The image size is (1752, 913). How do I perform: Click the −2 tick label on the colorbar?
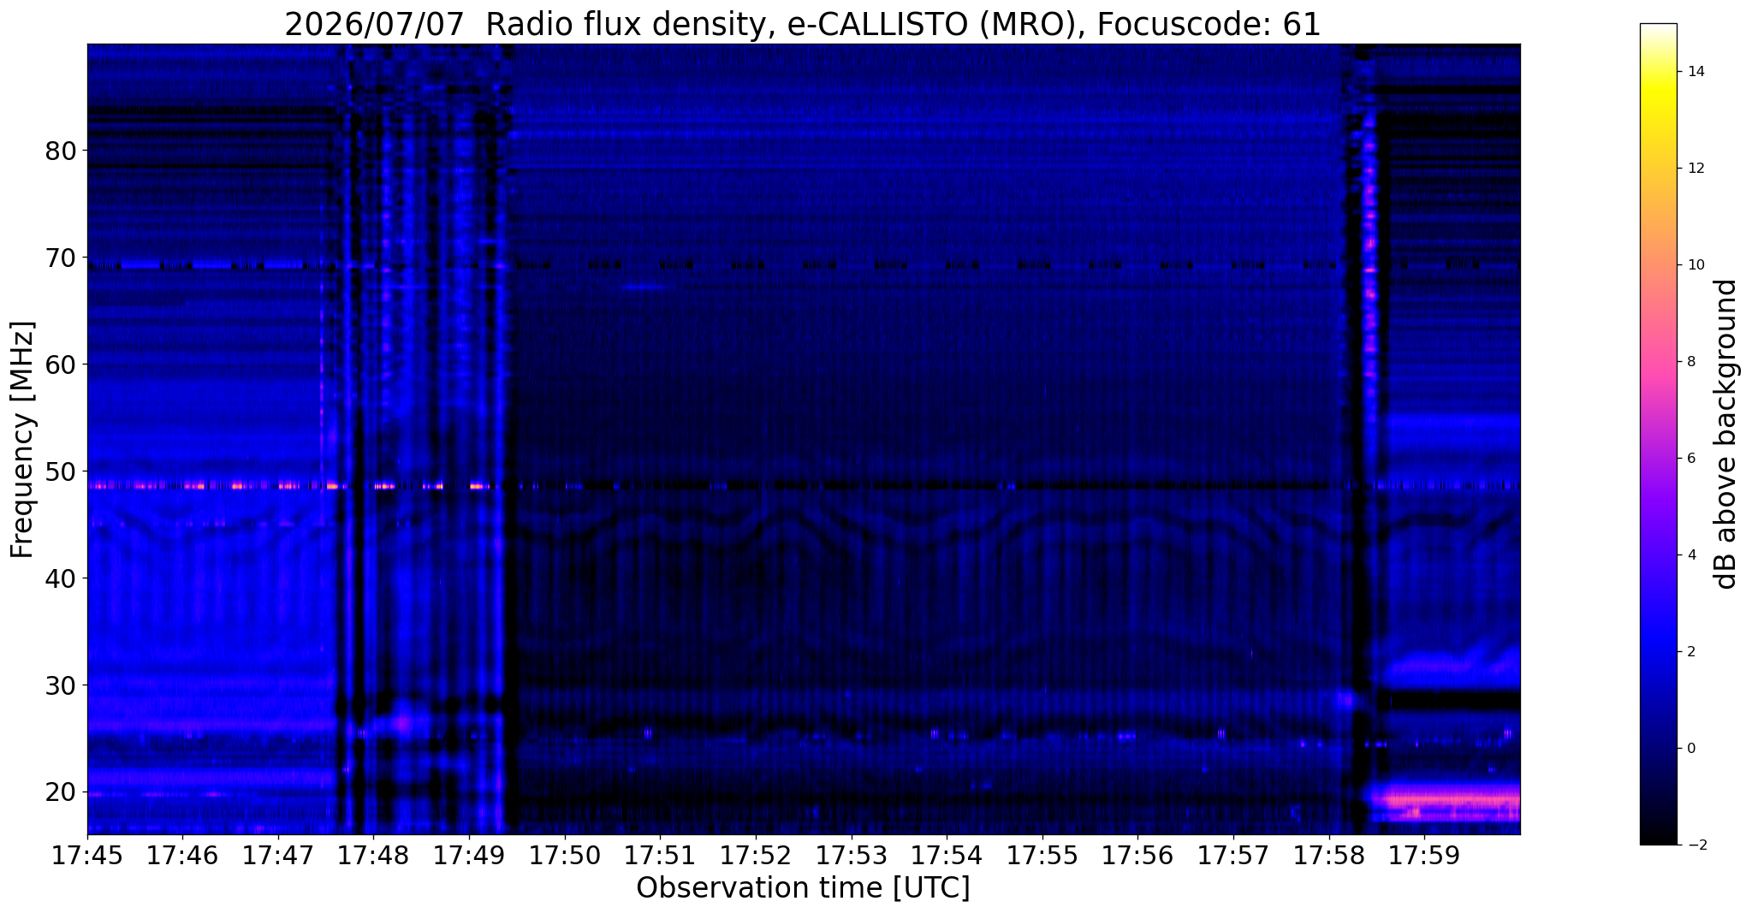click(x=1693, y=845)
